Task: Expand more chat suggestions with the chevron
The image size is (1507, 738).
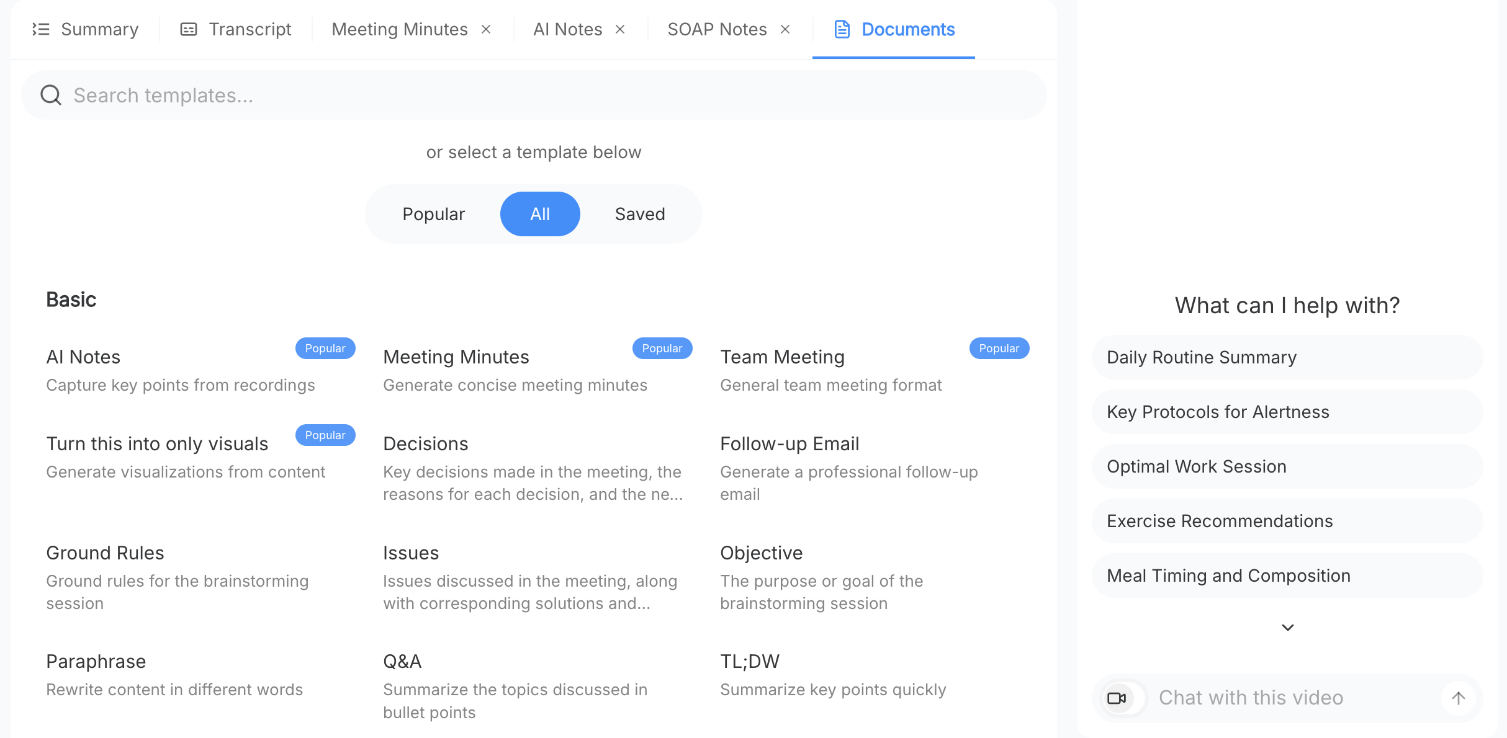Action: point(1288,628)
